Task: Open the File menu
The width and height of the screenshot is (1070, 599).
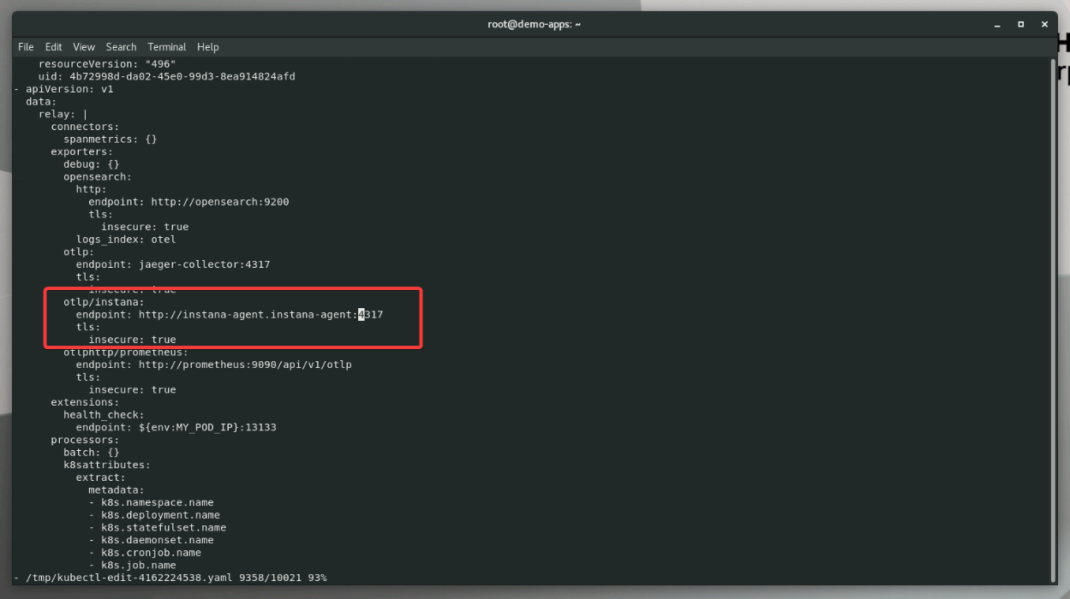Action: (26, 47)
